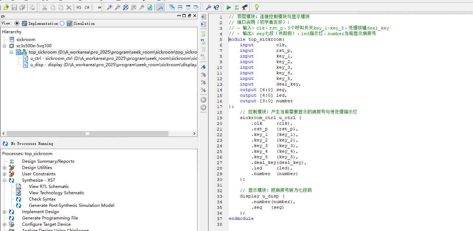
Task: Click 'input deal_key,' declaration line
Action: click(271, 84)
